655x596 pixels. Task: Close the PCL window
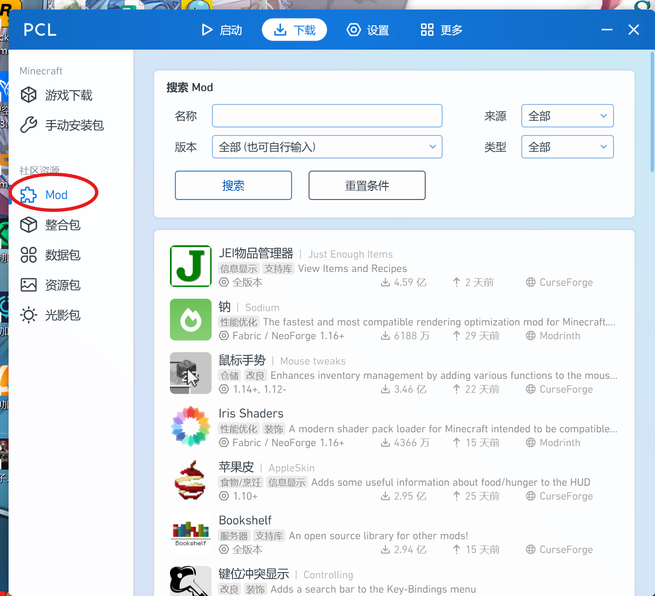(x=634, y=30)
